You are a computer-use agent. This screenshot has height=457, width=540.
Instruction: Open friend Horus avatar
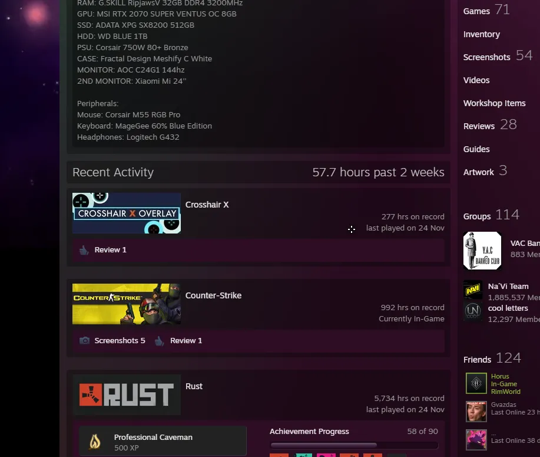point(476,383)
